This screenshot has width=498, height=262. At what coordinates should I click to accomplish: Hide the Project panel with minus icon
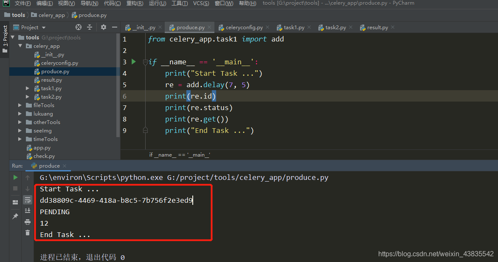[x=115, y=27]
